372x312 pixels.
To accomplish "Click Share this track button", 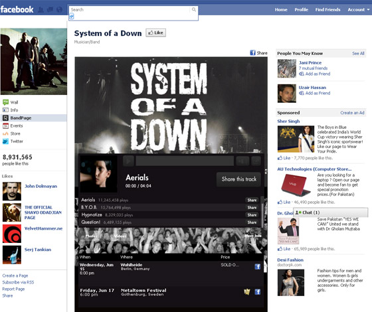I will 238,179.
